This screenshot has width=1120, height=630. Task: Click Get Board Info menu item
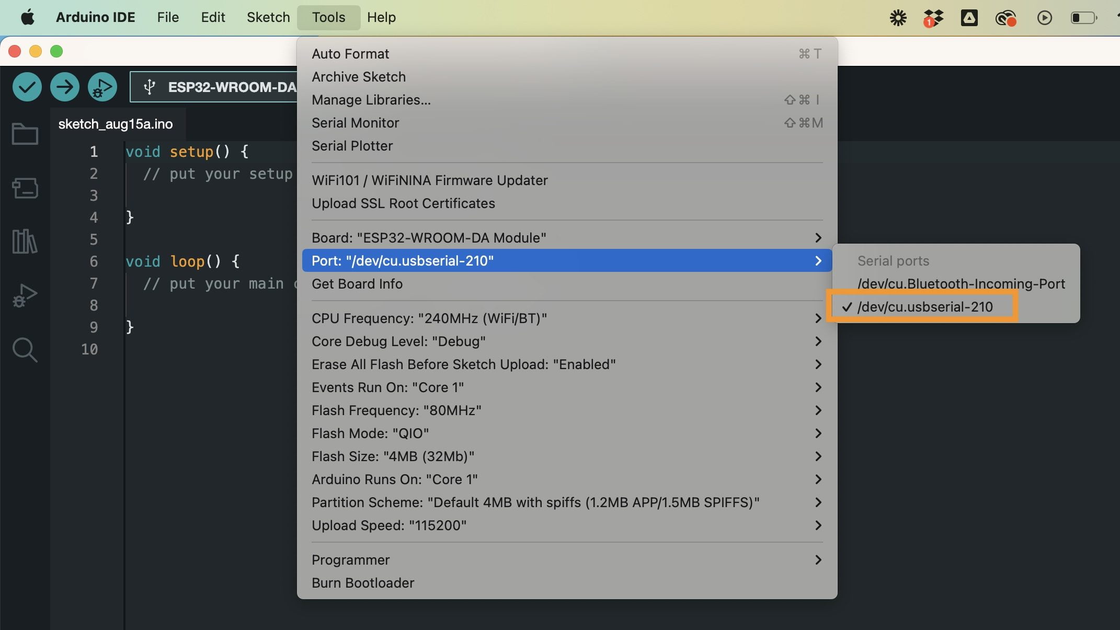(x=567, y=284)
